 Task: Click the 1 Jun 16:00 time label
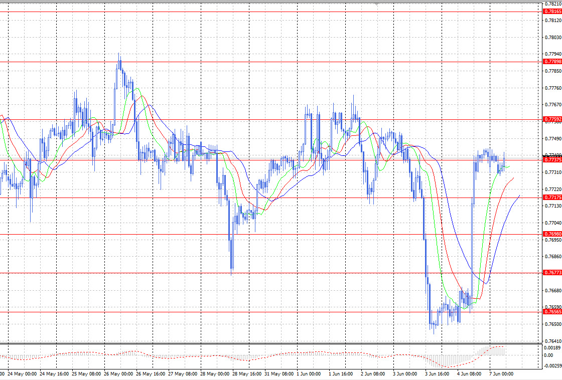[x=341, y=374]
